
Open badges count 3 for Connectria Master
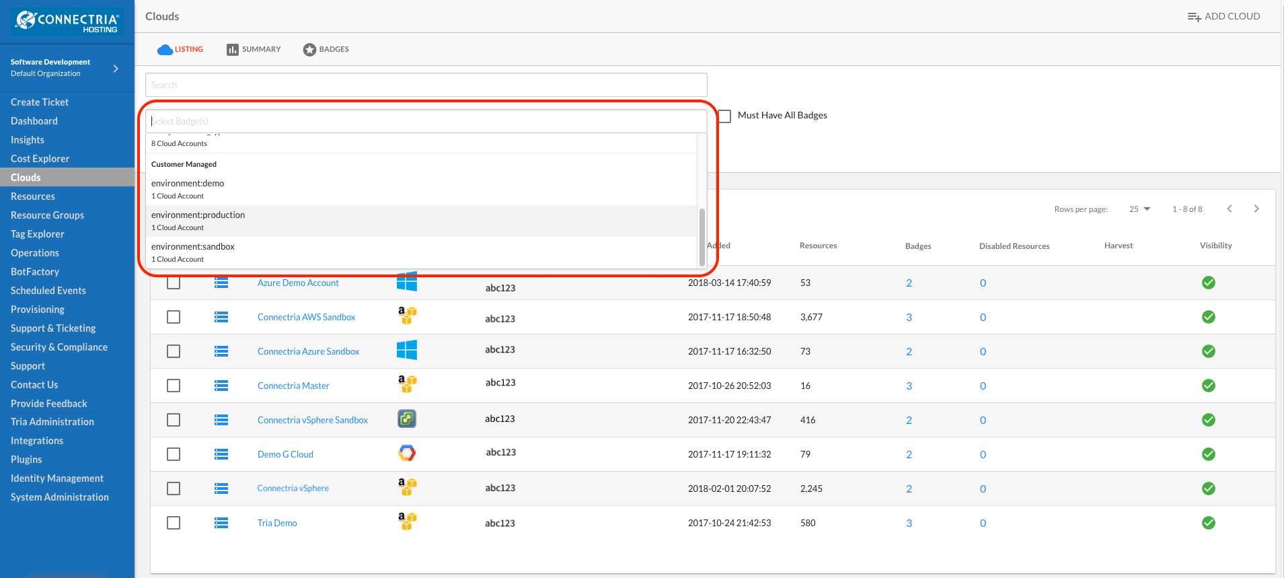(909, 386)
